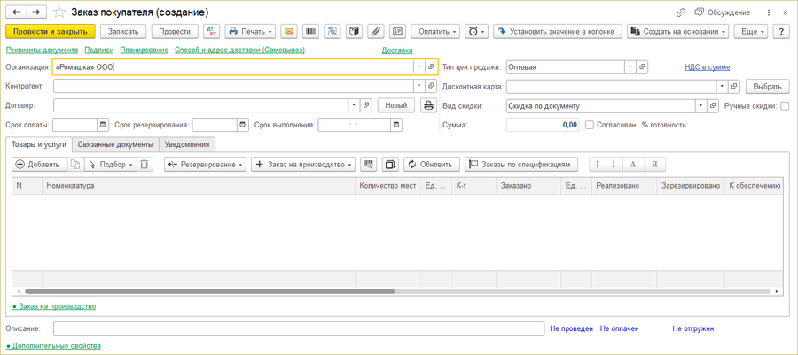
Task: Click the copy link icon in title bar
Action: pyautogui.click(x=681, y=12)
